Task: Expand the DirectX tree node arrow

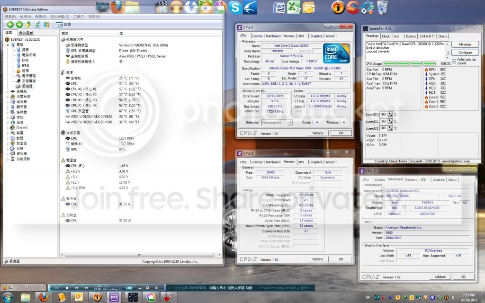Action: [x=8, y=128]
